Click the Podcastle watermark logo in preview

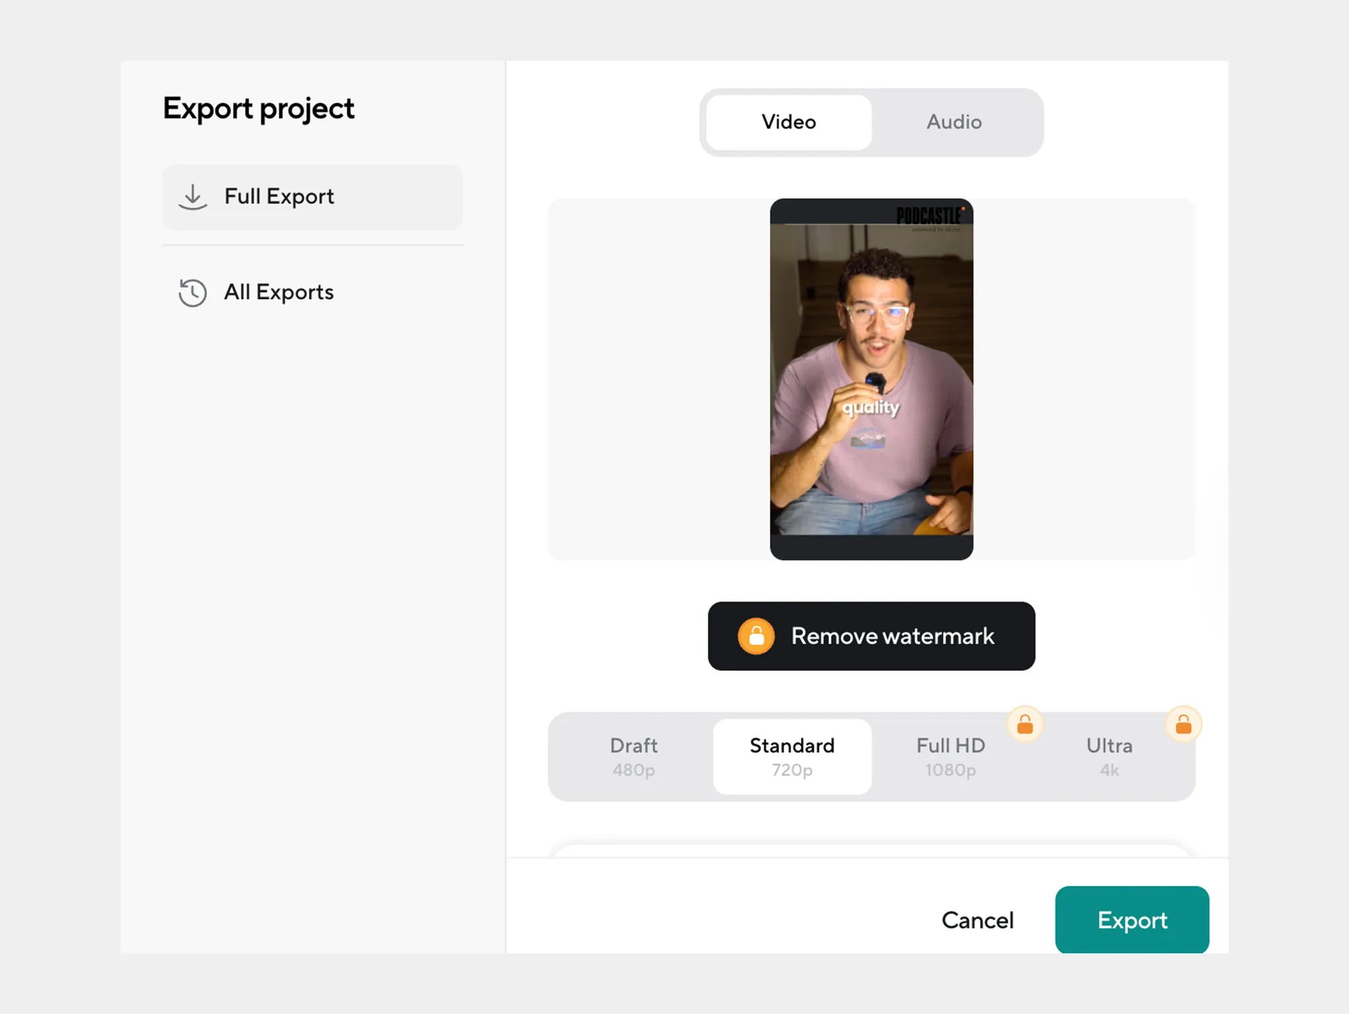(929, 217)
